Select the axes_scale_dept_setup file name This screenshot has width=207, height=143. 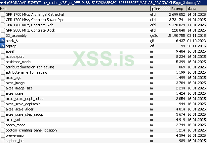(24, 99)
